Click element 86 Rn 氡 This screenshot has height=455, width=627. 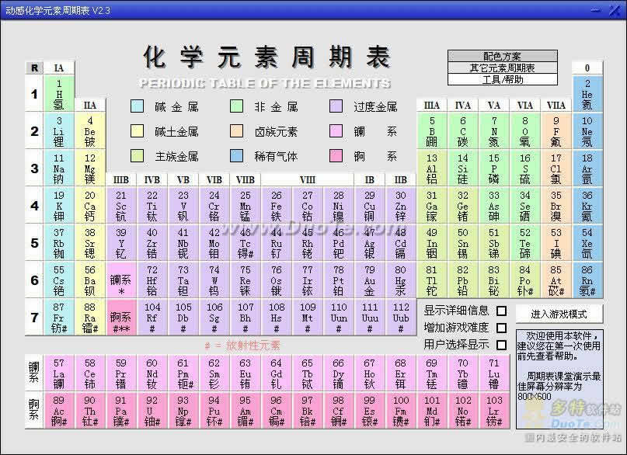click(587, 280)
